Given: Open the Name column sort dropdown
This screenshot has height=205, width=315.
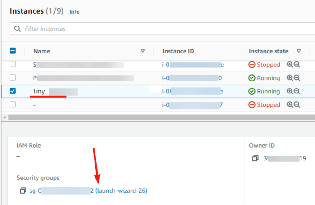Looking at the screenshot, I should tap(143, 51).
